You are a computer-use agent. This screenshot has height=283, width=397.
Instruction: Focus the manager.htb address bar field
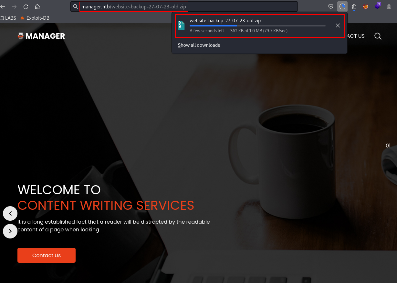[184, 6]
